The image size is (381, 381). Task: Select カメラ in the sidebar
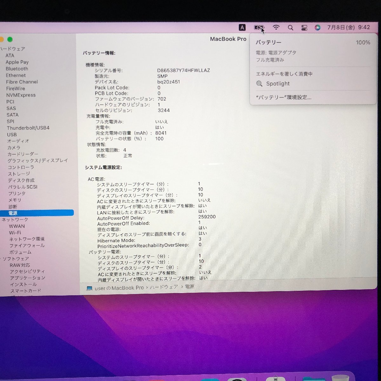coord(14,148)
